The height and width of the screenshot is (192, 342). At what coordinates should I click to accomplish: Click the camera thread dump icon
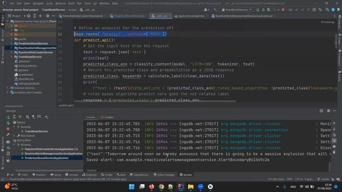[x=8, y=142]
